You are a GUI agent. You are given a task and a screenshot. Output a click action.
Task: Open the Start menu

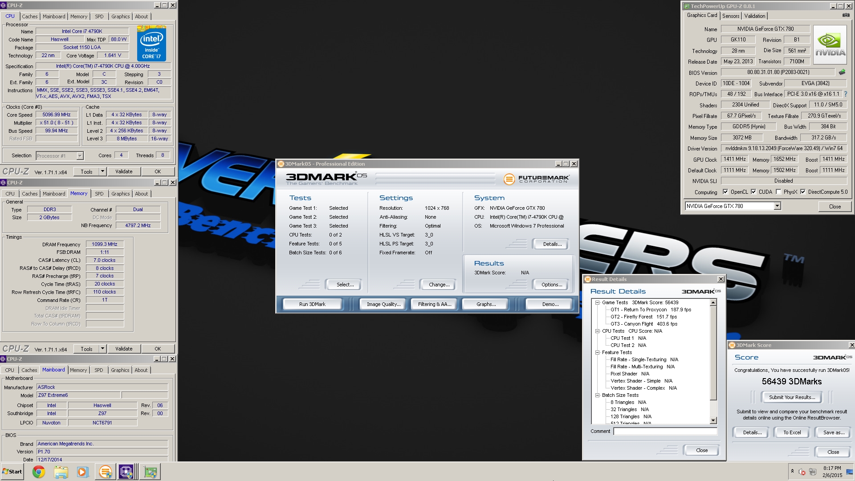coord(12,472)
